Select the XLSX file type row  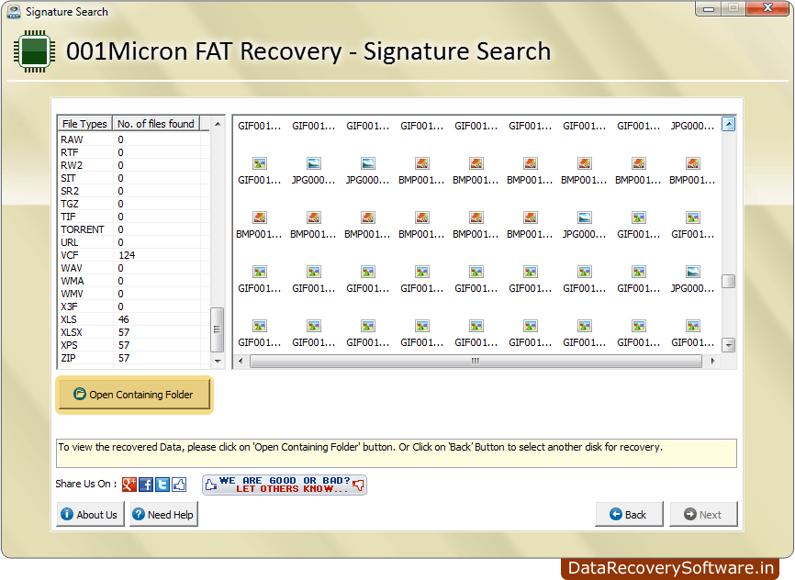tap(133, 332)
